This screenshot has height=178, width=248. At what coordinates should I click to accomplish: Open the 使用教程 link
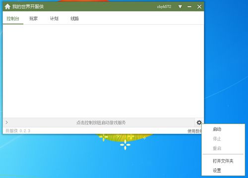coord(194,131)
